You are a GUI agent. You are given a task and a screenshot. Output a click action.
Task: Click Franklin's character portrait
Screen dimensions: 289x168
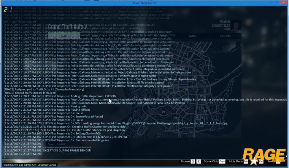(236, 25)
